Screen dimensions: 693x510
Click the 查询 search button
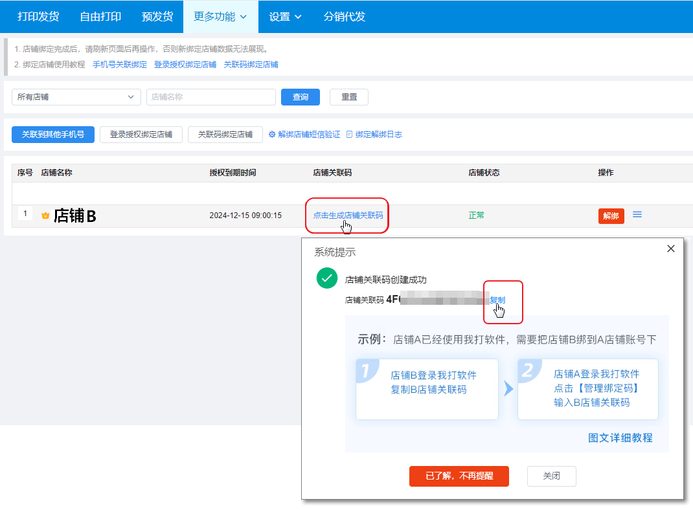[x=300, y=97]
